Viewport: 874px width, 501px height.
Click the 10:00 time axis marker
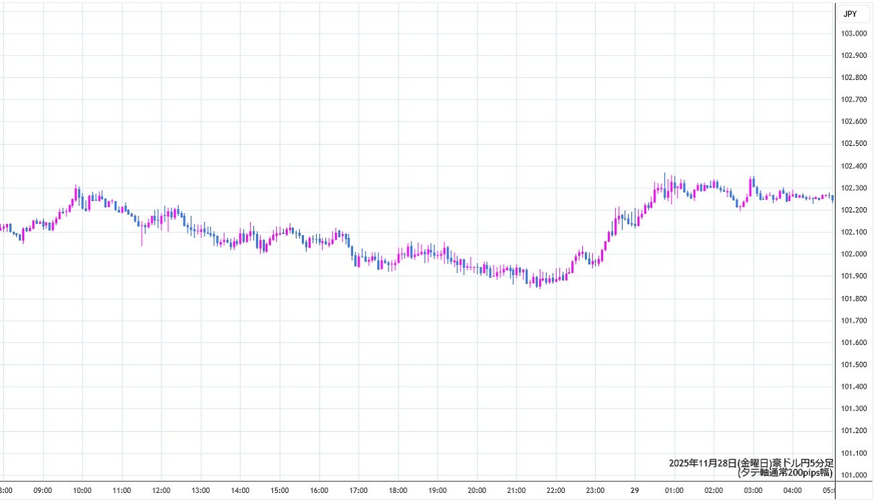[x=83, y=490]
